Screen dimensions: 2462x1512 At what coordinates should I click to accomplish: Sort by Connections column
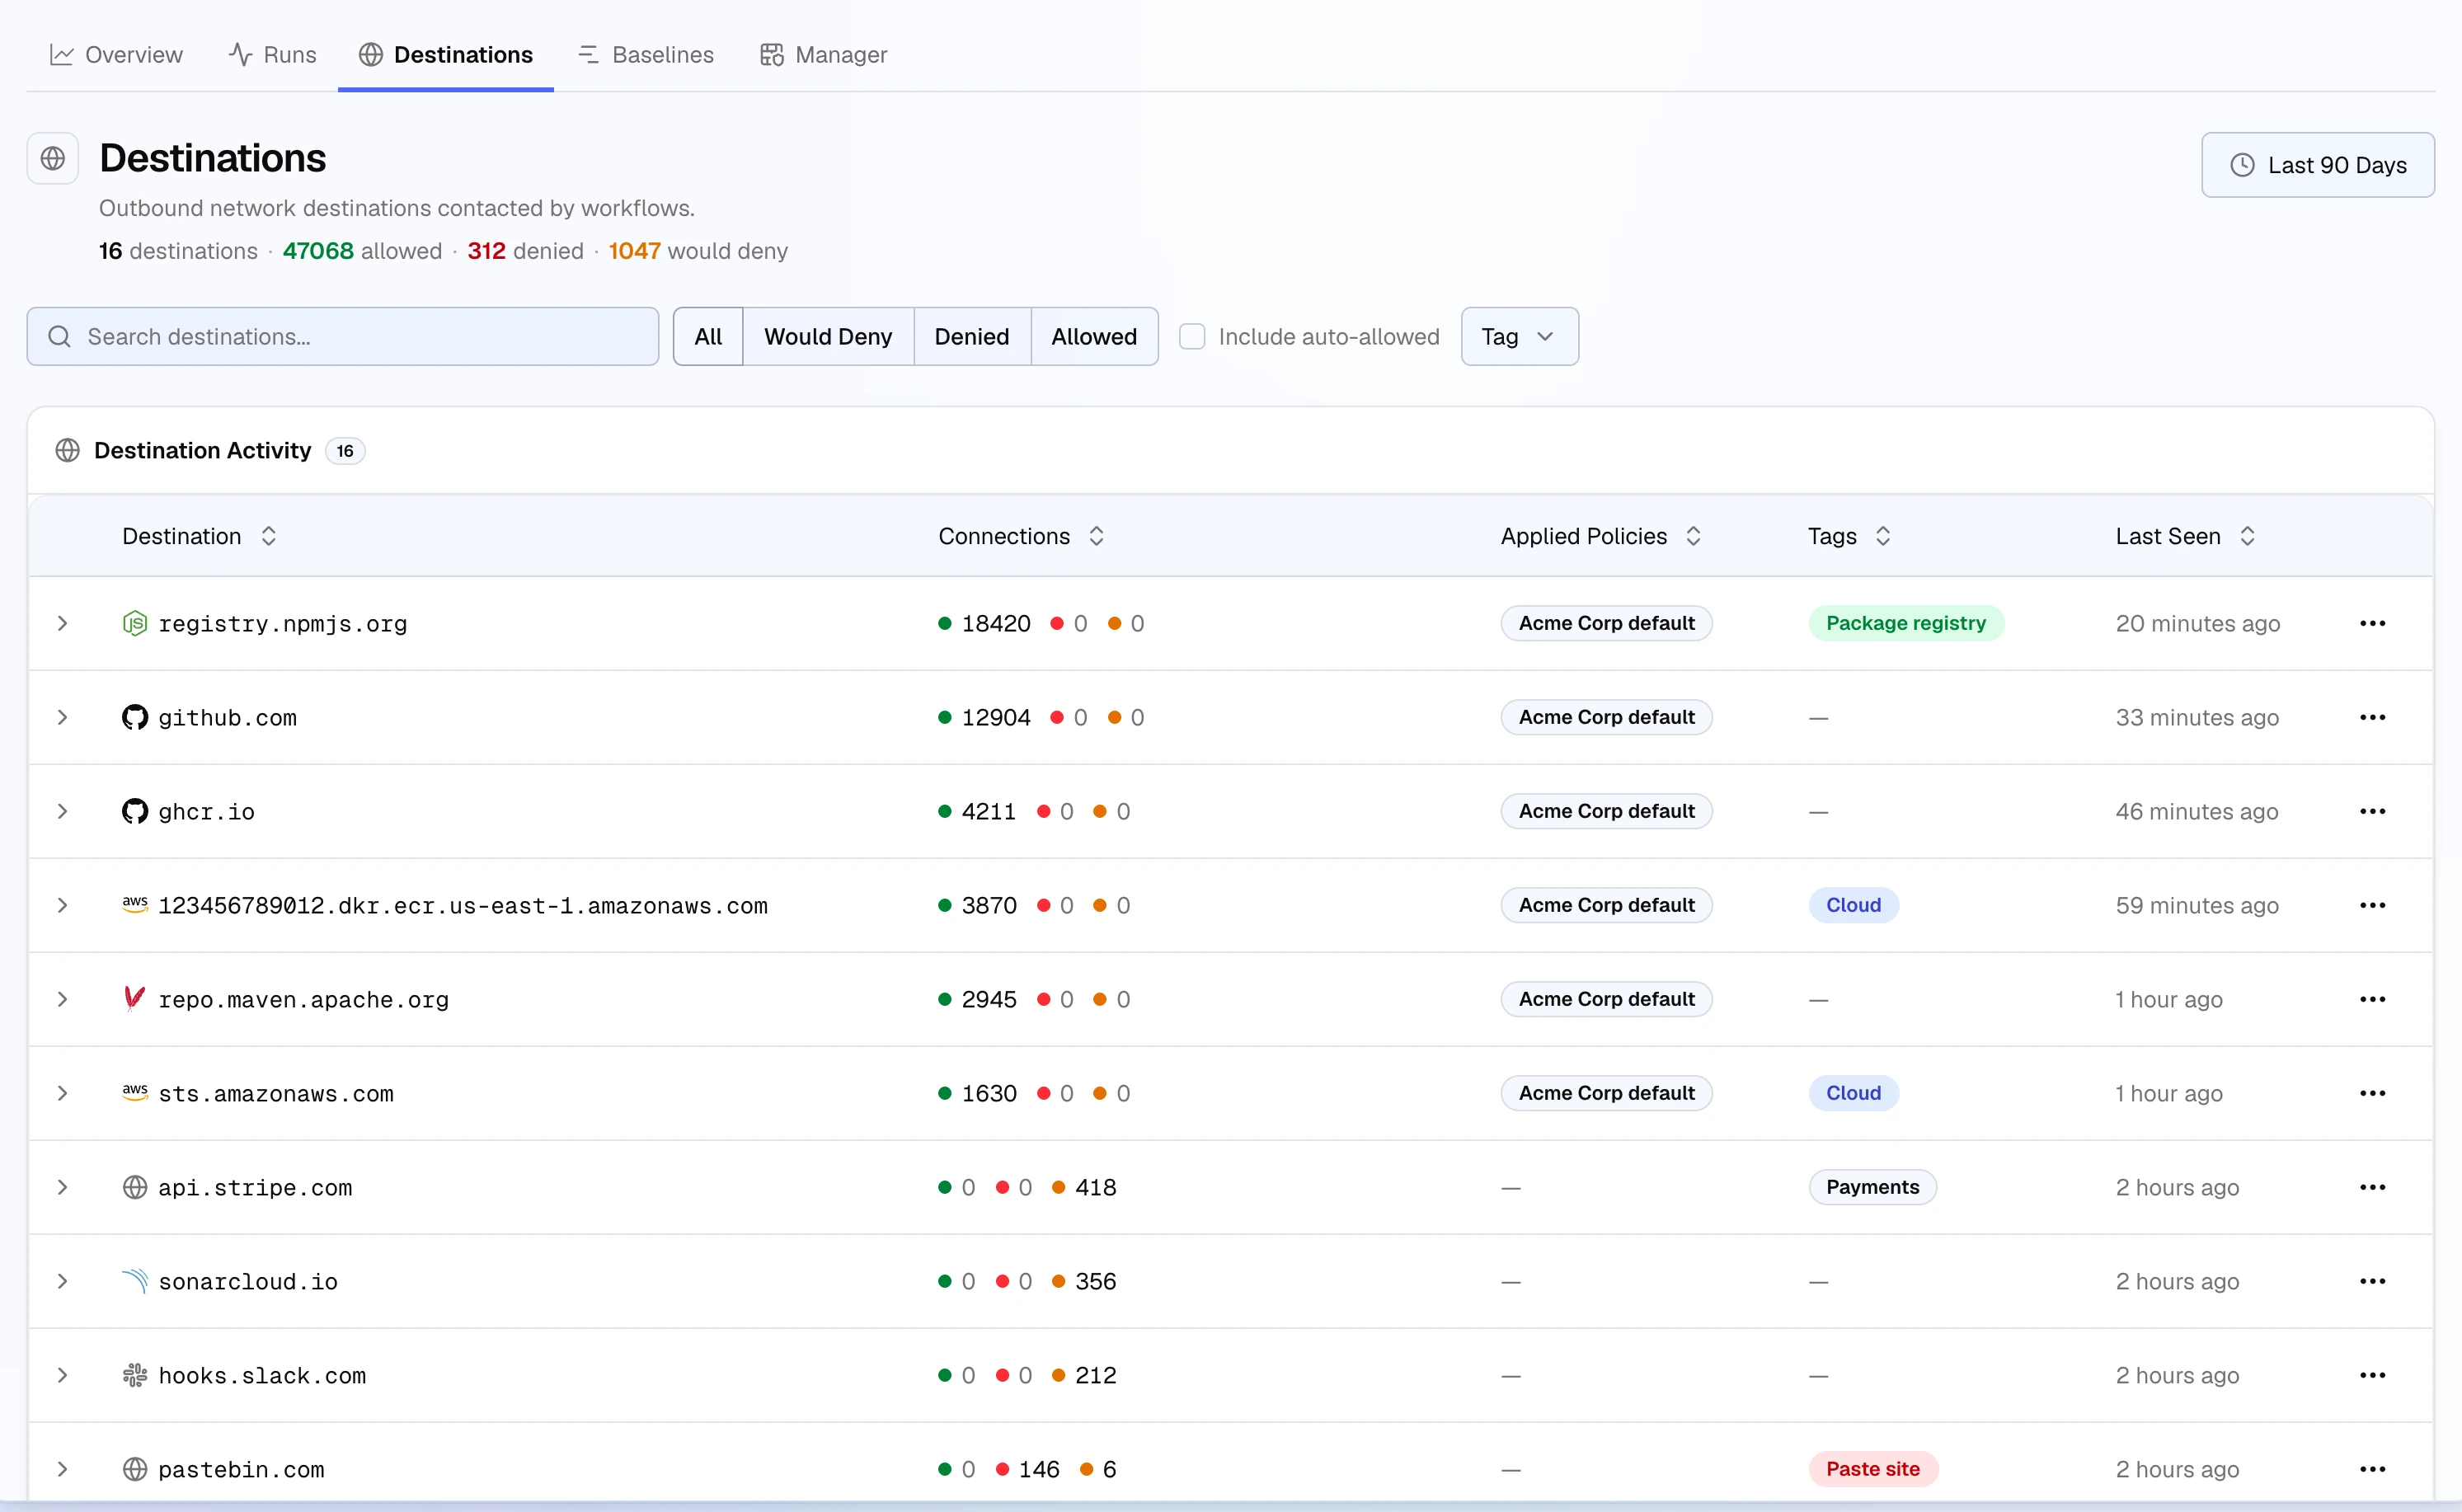(x=1021, y=536)
